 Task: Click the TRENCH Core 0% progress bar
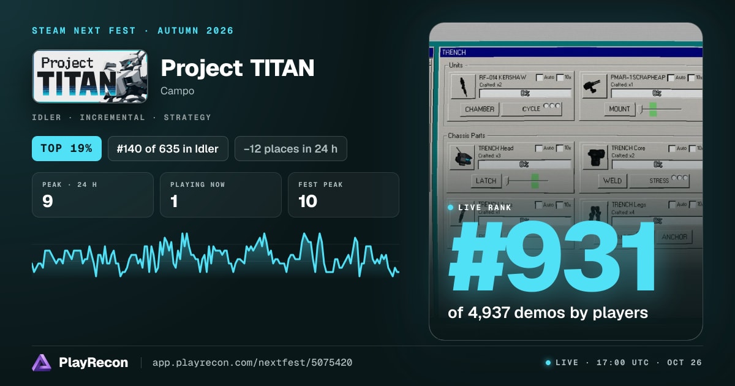(657, 164)
